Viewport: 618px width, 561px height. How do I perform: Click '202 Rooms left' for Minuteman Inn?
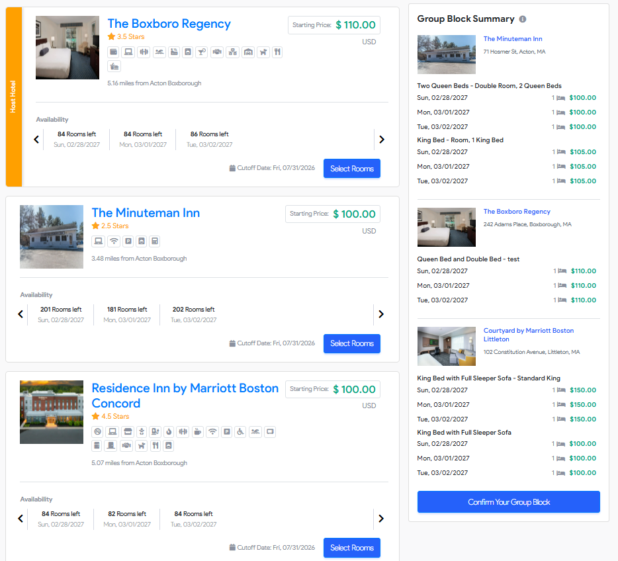193,310
